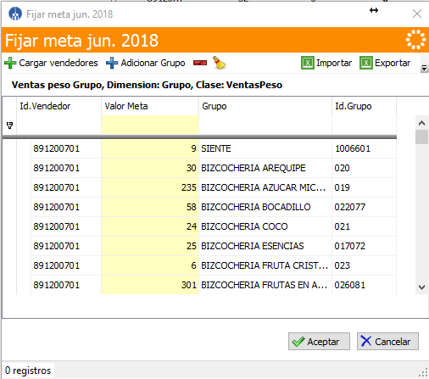Click the 0 registros status text
The image size is (429, 379).
(28, 371)
